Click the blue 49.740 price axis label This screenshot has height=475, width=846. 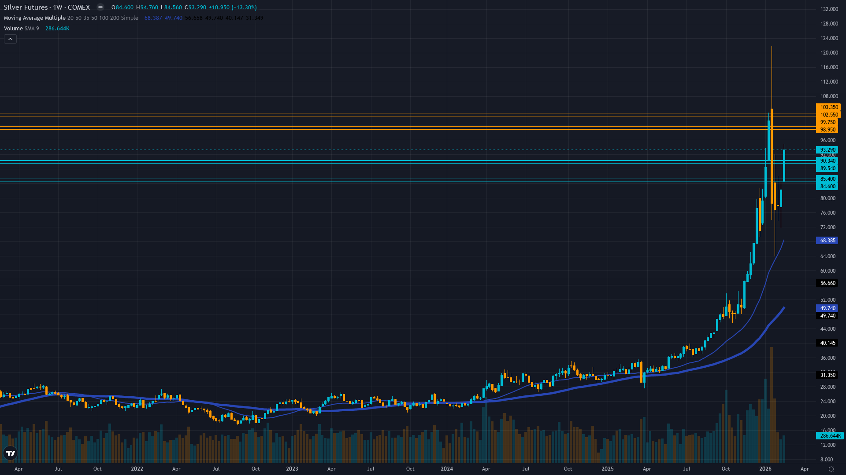(x=827, y=308)
